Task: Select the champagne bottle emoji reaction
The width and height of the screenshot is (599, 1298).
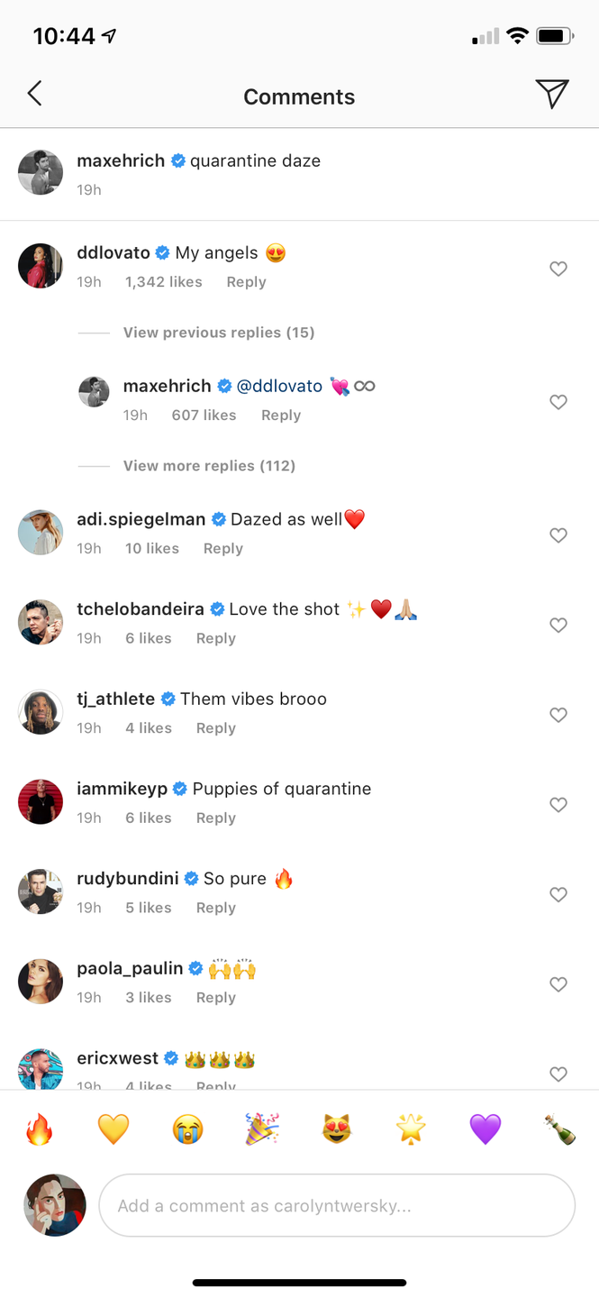Action: click(x=559, y=1129)
